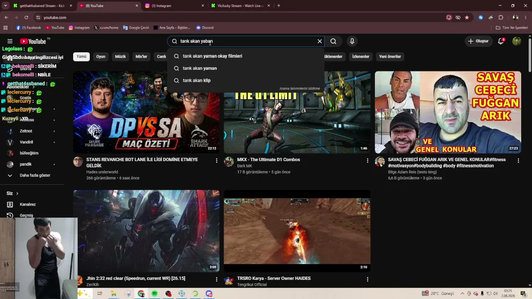Viewport: 532px width, 299px height.
Task: Choose suggestion "tarık akan yaman okay filmleri"
Action: tap(246, 56)
